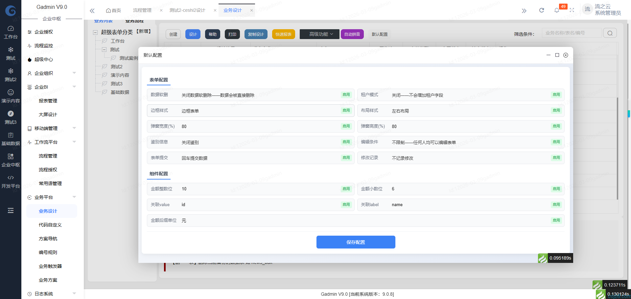Select the 超级中心 super center icon
631x299 pixels.
[x=43, y=59]
